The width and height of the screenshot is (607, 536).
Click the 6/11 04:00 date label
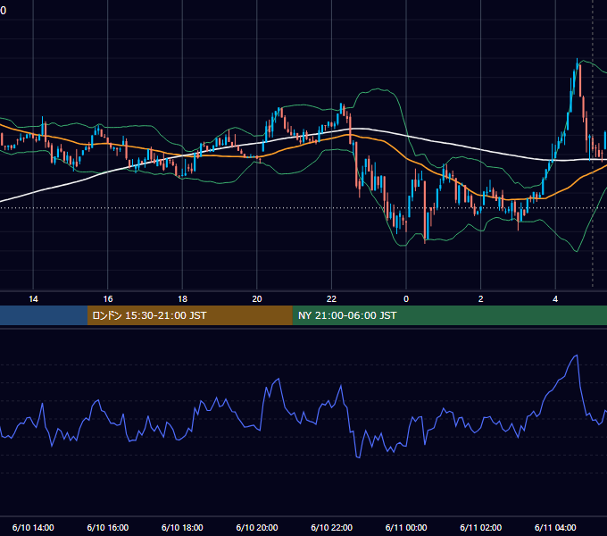pos(555,527)
